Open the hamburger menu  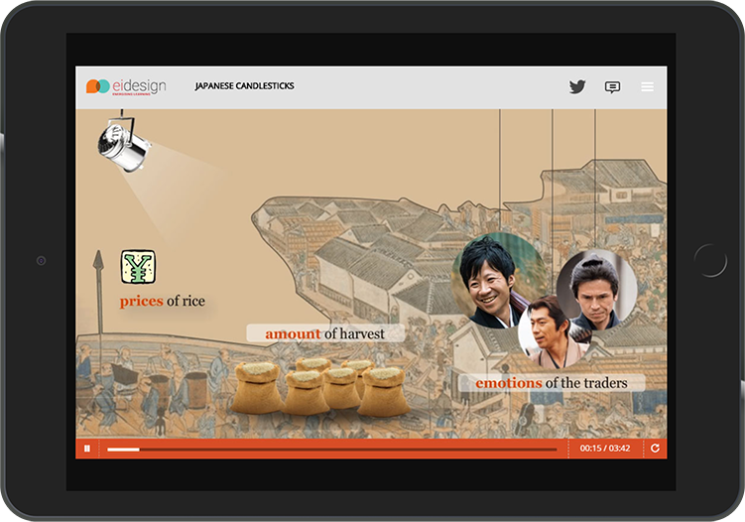[647, 86]
